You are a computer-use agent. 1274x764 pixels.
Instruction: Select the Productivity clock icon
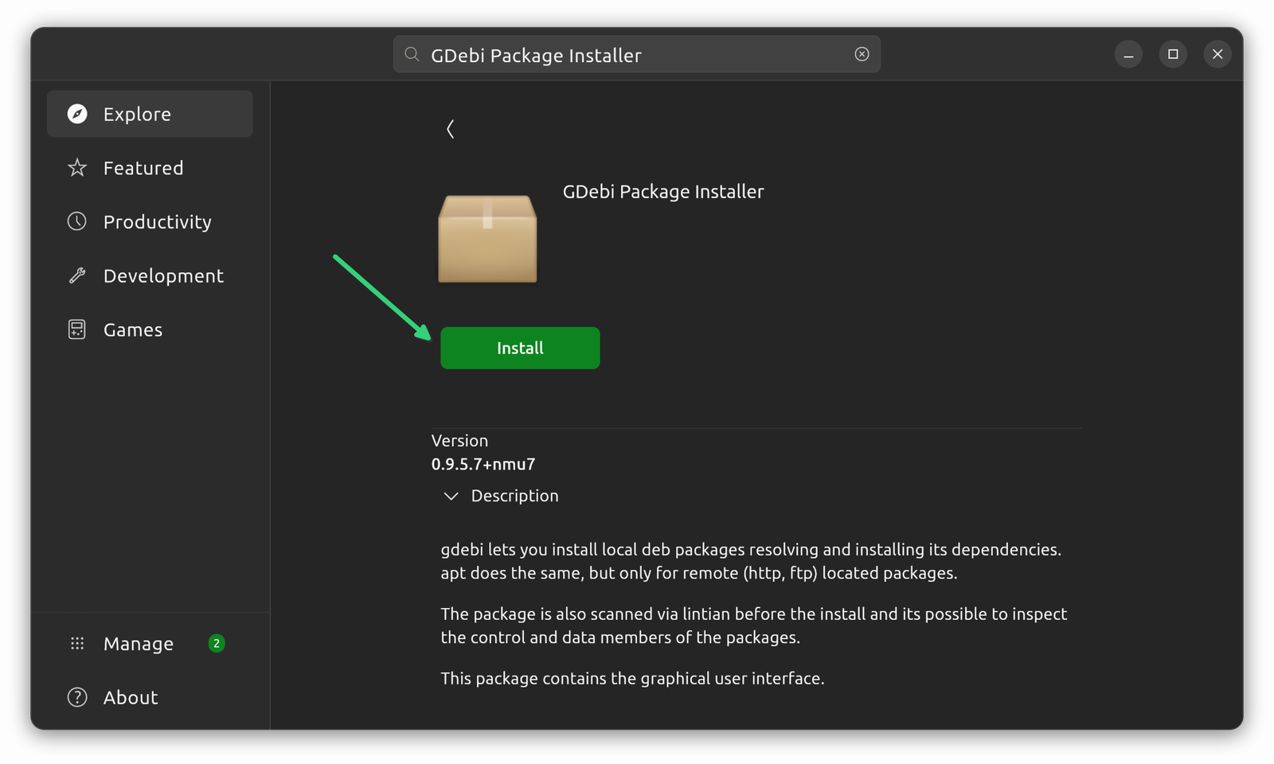(76, 221)
